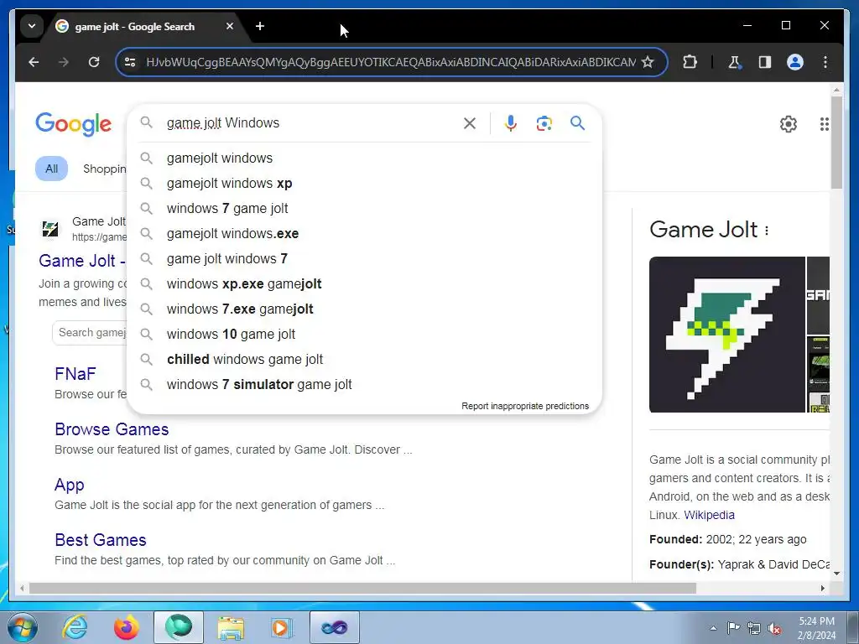The height and width of the screenshot is (644, 859).
Task: Open Chrome Labs flask icon
Action: point(735,62)
